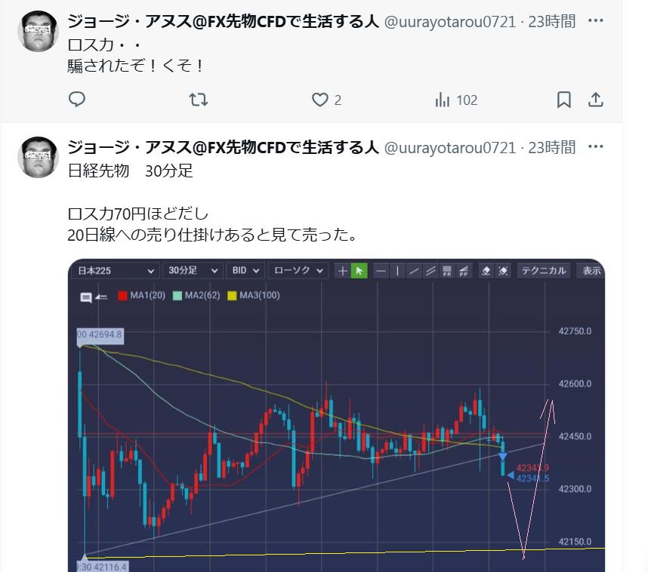648x572 pixels.
Task: Bookmark the first tweet
Action: click(563, 100)
